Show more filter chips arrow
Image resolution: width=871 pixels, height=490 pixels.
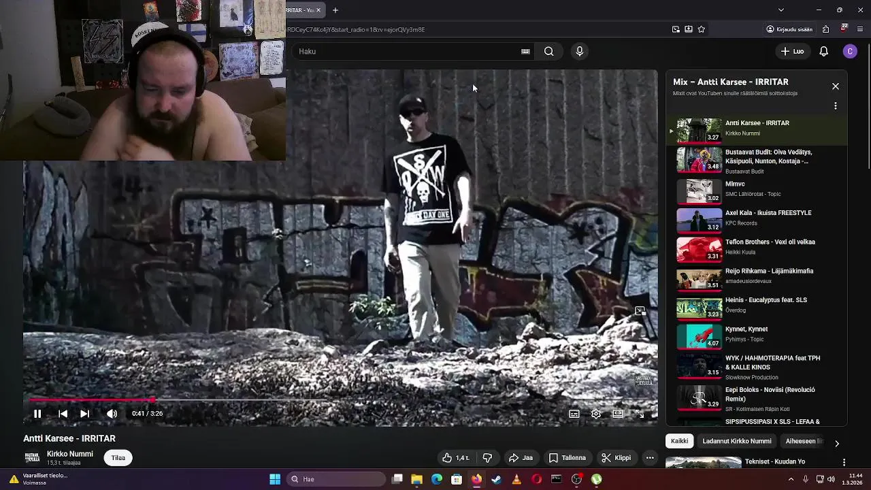[x=837, y=443]
